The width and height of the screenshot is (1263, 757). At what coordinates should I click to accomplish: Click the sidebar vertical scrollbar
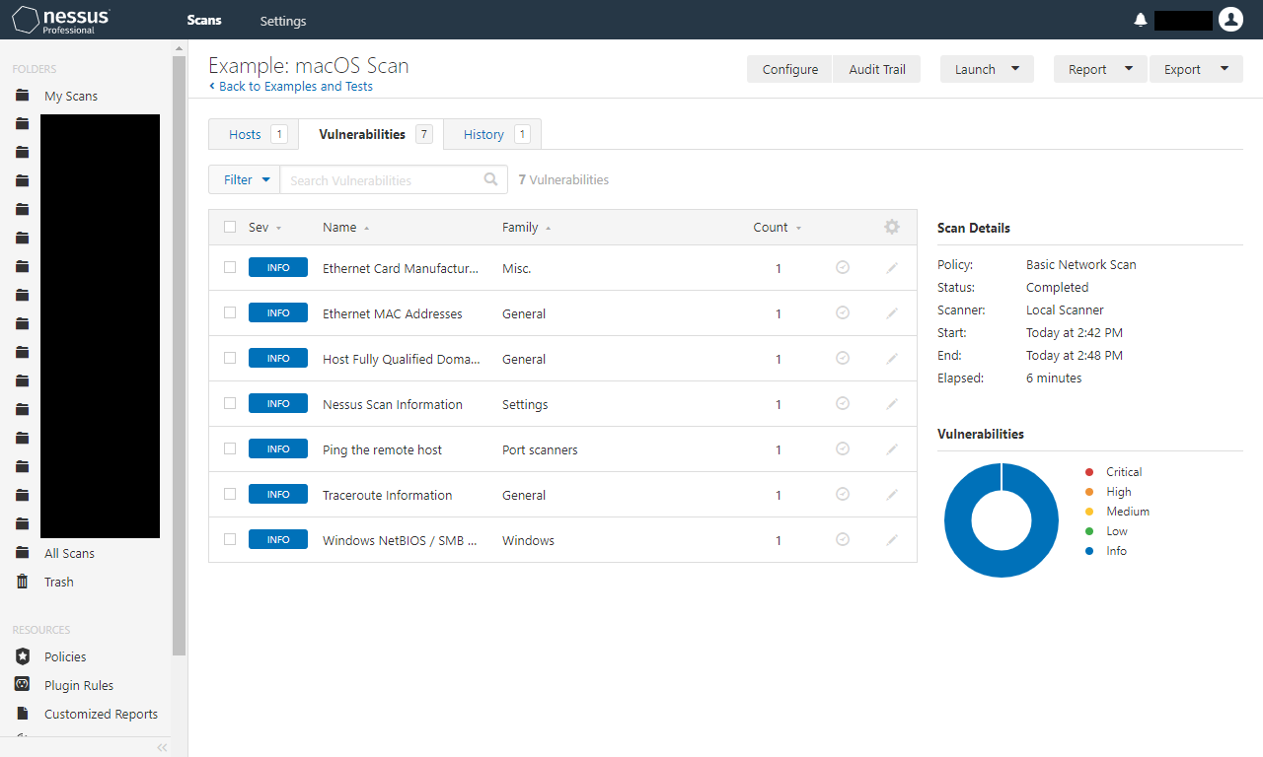179,355
